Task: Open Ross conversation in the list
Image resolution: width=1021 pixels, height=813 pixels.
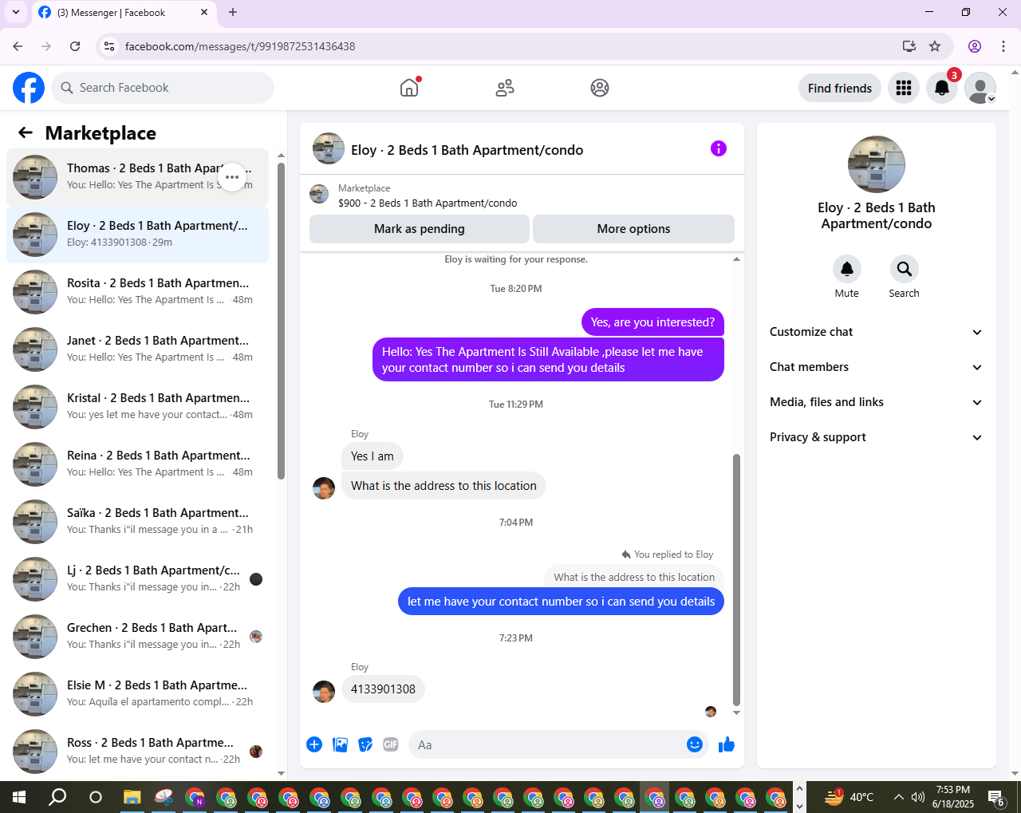Action: coord(137,752)
